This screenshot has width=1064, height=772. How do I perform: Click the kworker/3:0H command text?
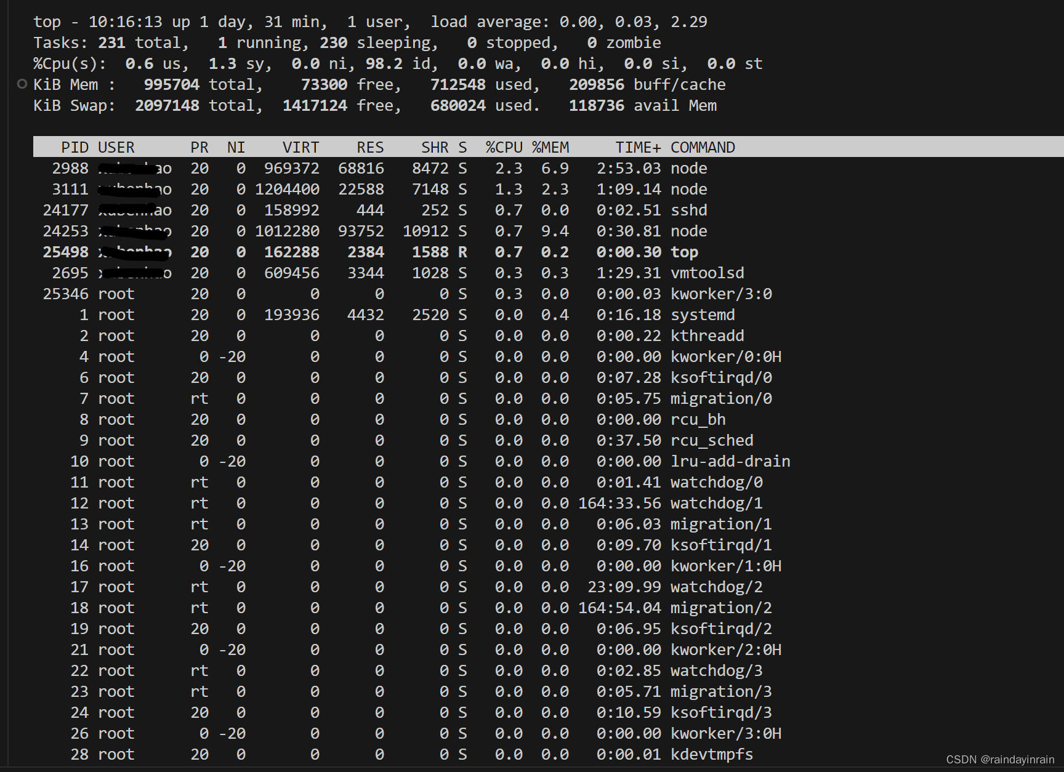tap(726, 734)
